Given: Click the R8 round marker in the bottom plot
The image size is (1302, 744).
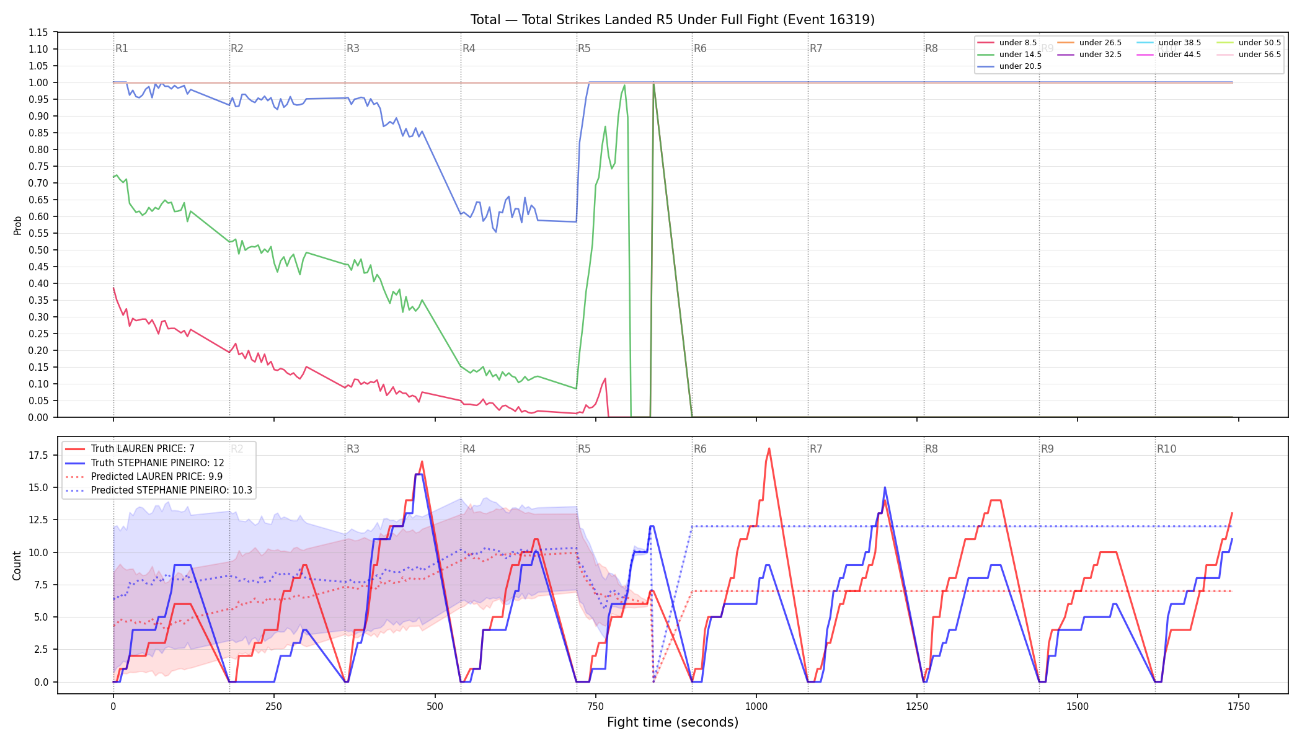Looking at the screenshot, I should click(931, 449).
